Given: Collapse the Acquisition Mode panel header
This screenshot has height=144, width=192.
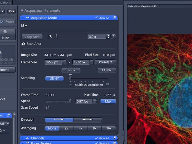Looking at the screenshot, I should (22, 18).
